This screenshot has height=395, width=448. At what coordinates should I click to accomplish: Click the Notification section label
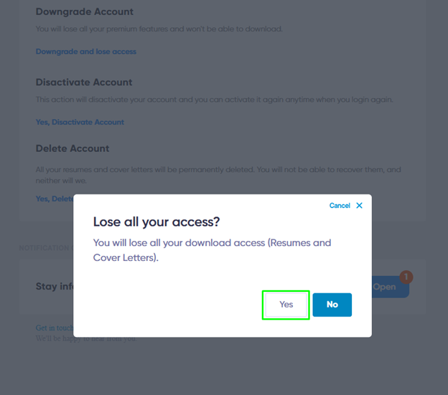coord(45,248)
